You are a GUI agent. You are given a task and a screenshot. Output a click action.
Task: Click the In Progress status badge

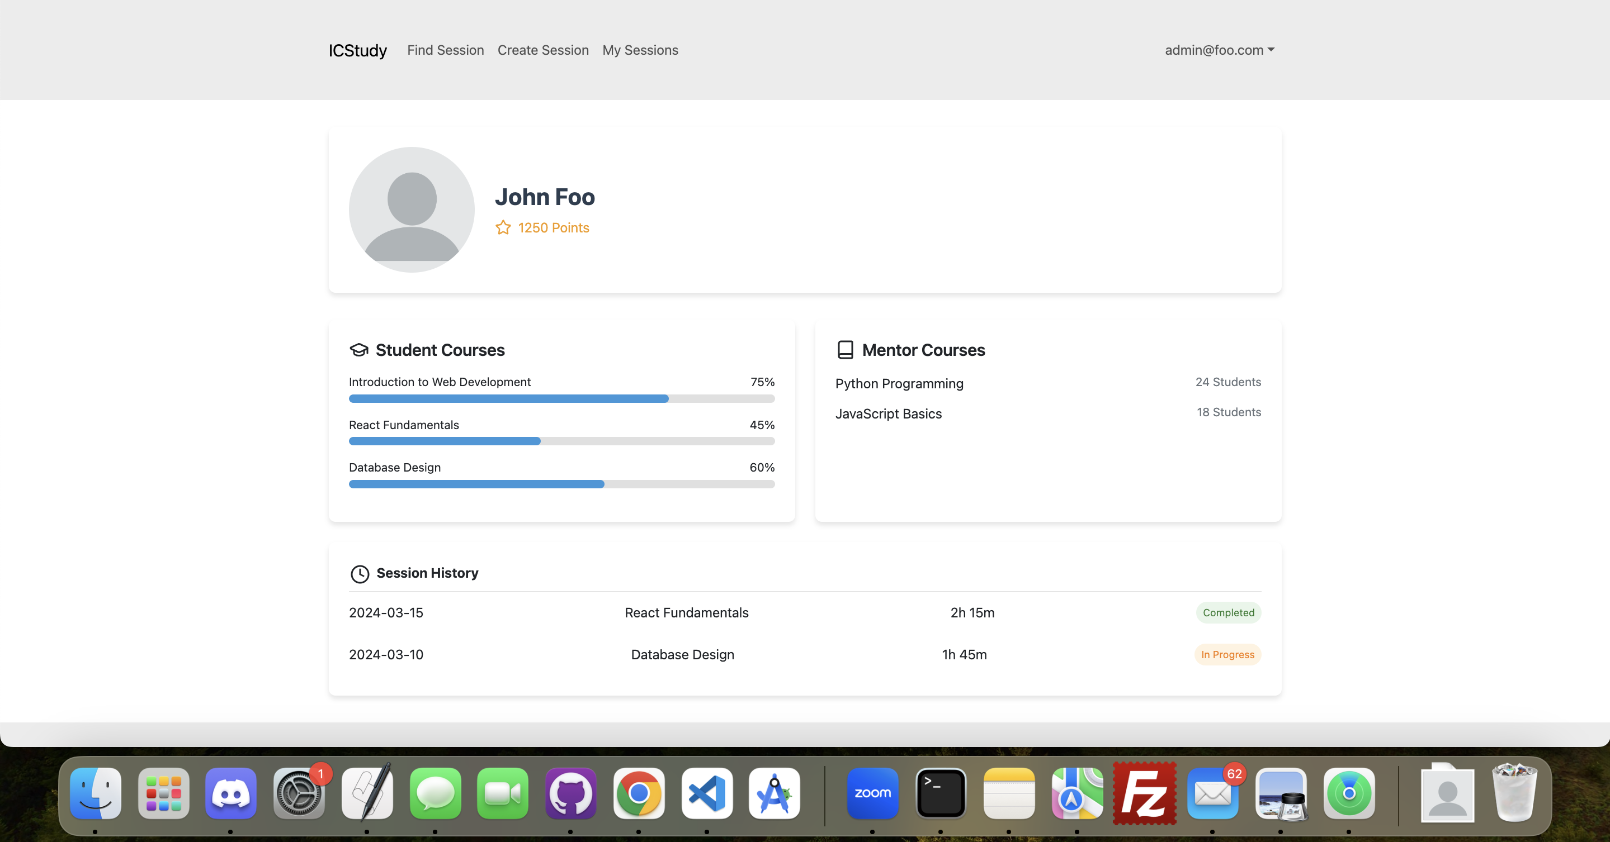tap(1227, 655)
